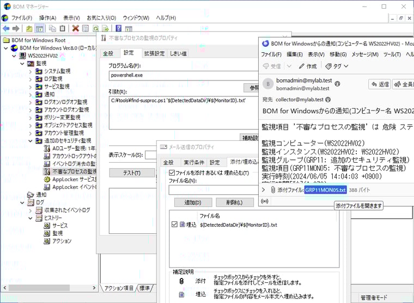Open the お気に入り(O) menu
This screenshot has height=303, width=414.
pos(101,18)
